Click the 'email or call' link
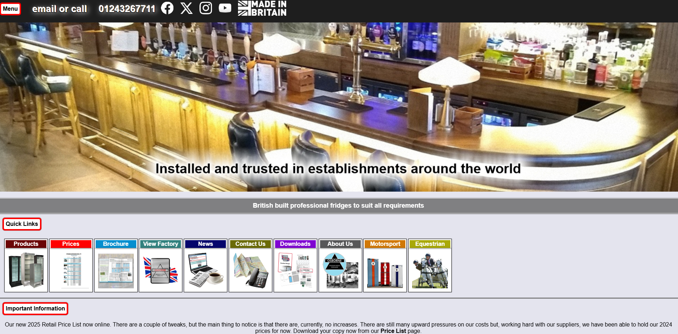The height and width of the screenshot is (334, 678). (60, 9)
